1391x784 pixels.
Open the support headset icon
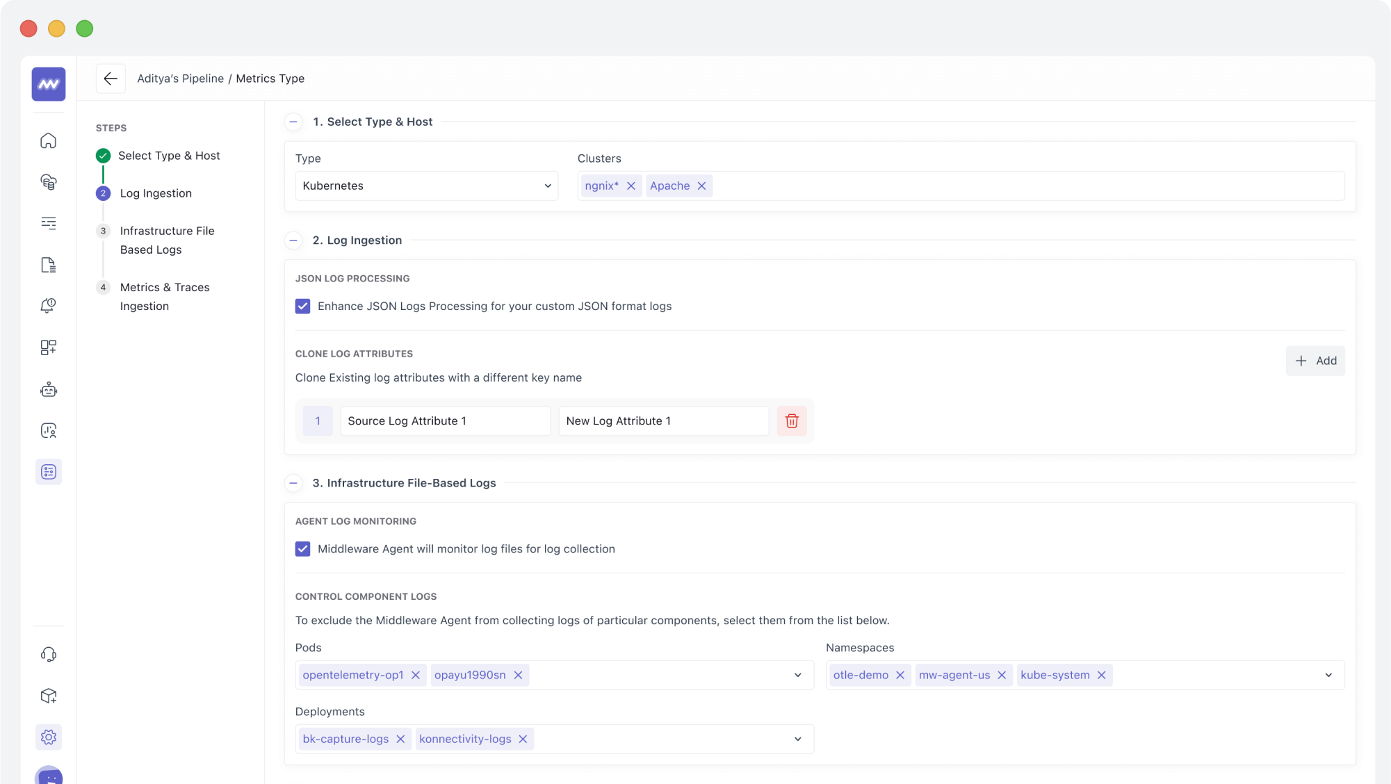49,654
